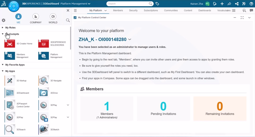255x137 pixels.
Task: Open the dashboard hamburger menu
Action: [75, 11]
